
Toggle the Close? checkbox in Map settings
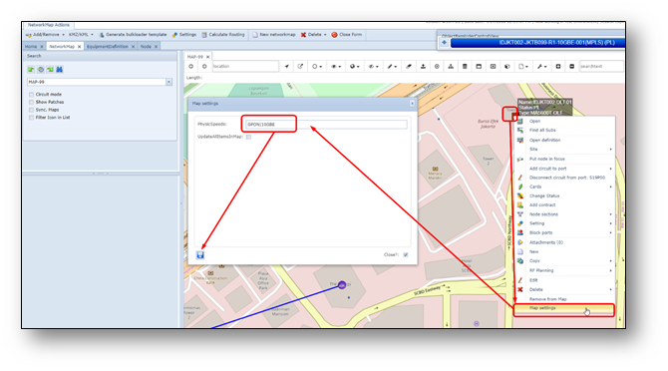406,254
